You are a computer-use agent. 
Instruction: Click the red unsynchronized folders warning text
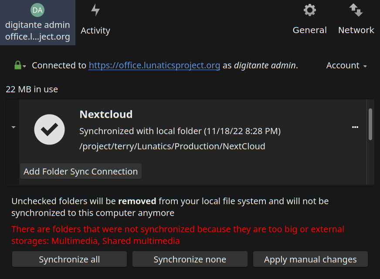coord(178,235)
